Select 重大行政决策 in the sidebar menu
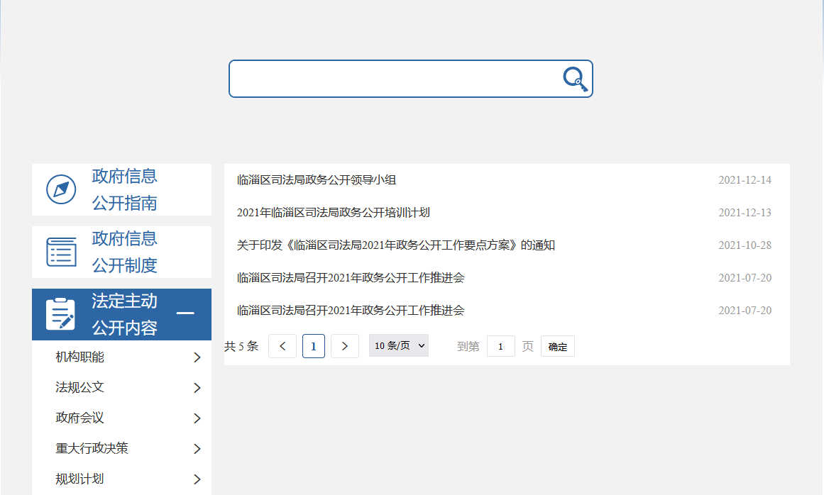The image size is (824, 495). pos(92,448)
